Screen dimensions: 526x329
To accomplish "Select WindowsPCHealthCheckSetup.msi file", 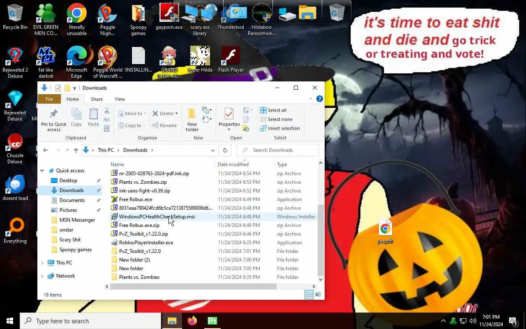I will point(157,217).
